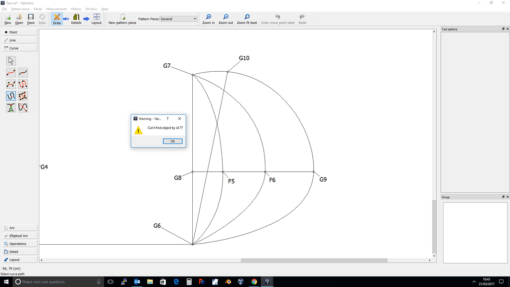Toggle the Tool options panel float button
Screen dimensions: 510x287
(503, 29)
